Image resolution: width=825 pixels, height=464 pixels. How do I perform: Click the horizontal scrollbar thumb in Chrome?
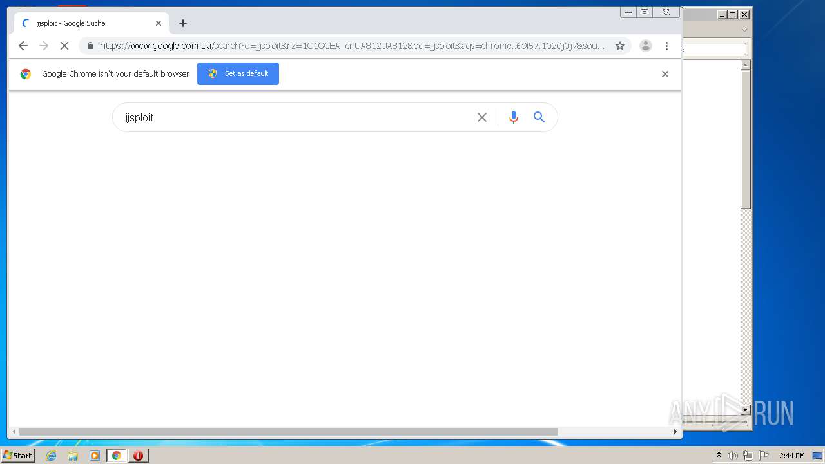(x=288, y=432)
